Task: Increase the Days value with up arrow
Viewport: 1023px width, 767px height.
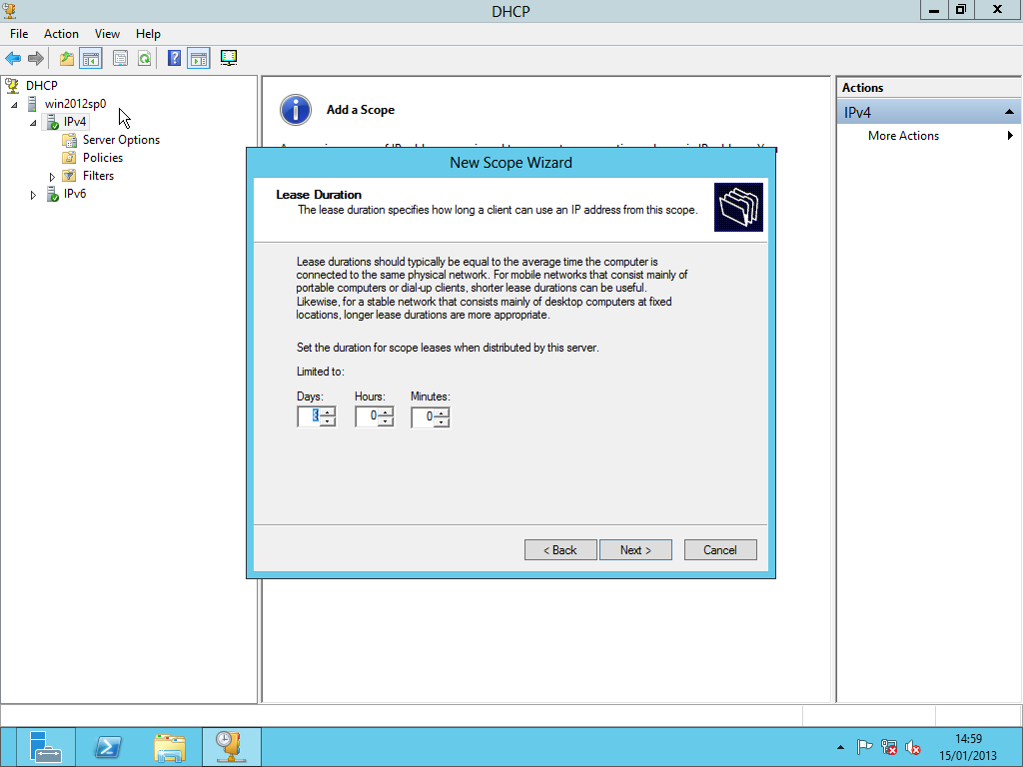Action: (x=327, y=411)
